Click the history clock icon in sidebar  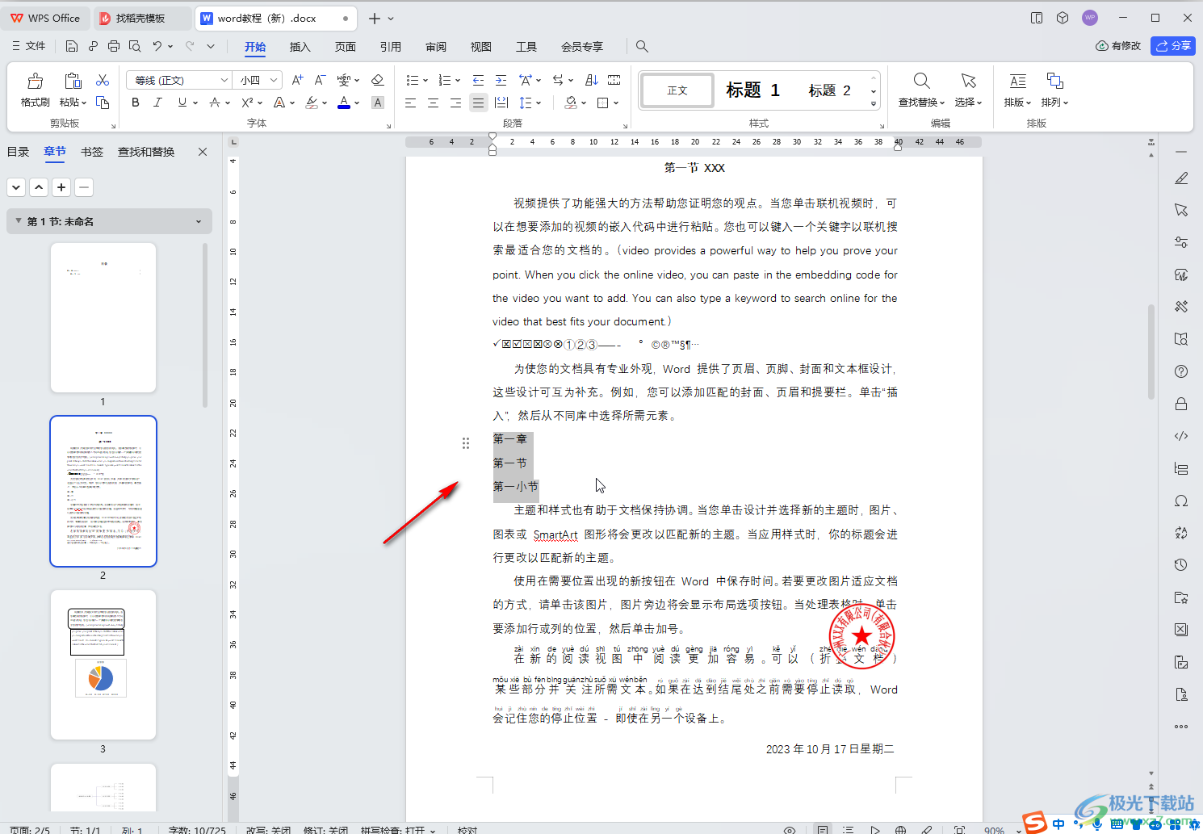pos(1181,564)
